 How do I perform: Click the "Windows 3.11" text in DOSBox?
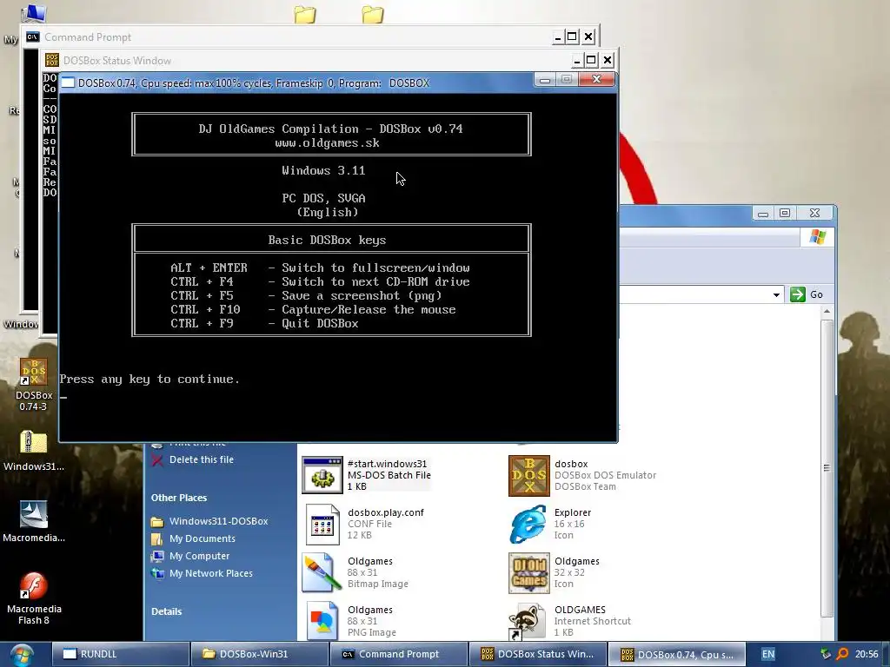click(323, 170)
